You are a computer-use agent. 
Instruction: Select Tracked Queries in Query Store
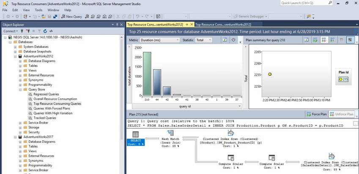[x=45, y=118]
